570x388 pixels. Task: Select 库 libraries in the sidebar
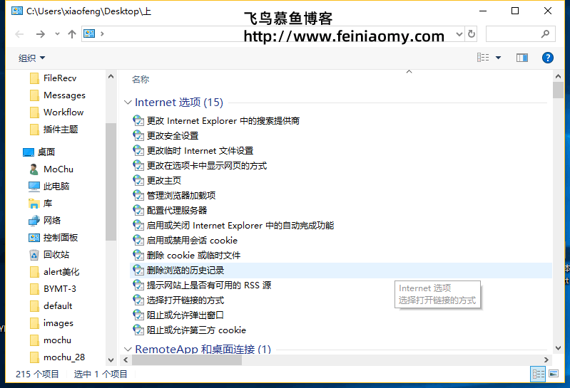41,203
